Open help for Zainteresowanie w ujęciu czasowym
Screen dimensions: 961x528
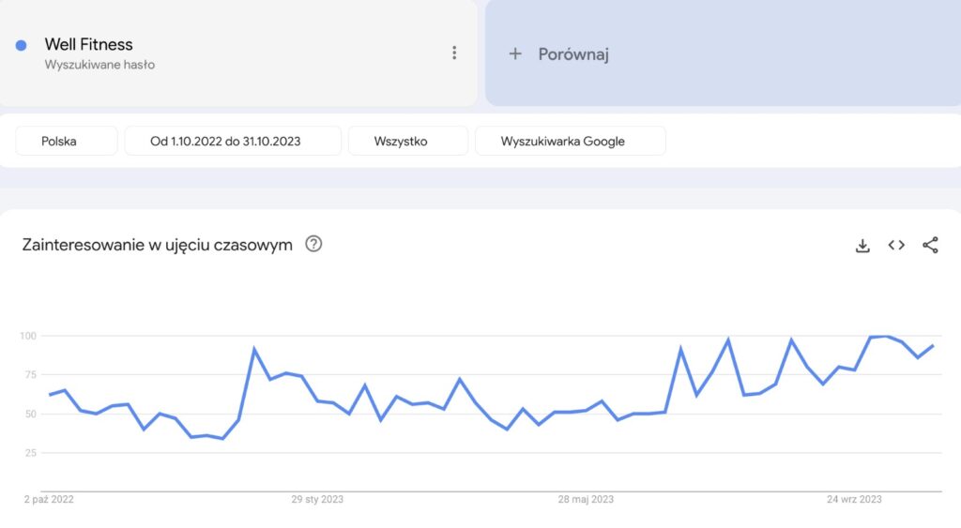coord(313,244)
